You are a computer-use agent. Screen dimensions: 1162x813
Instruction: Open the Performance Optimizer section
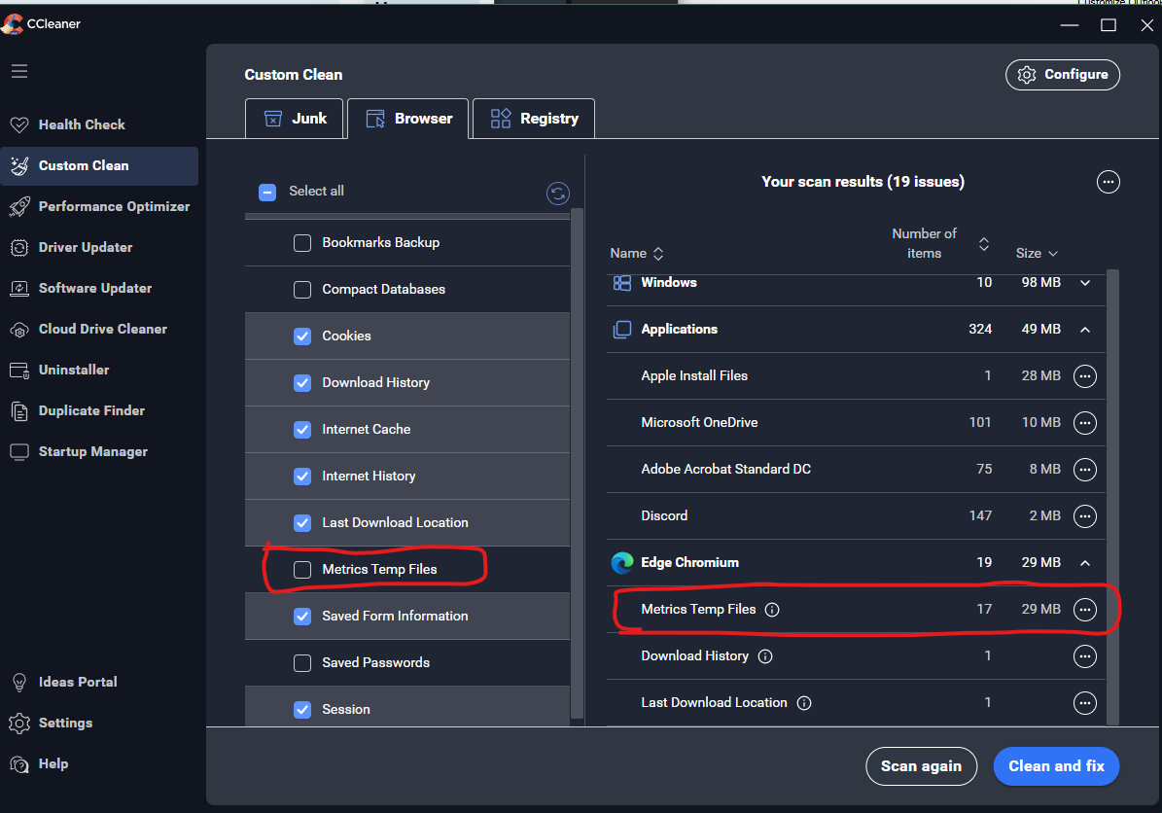[114, 206]
